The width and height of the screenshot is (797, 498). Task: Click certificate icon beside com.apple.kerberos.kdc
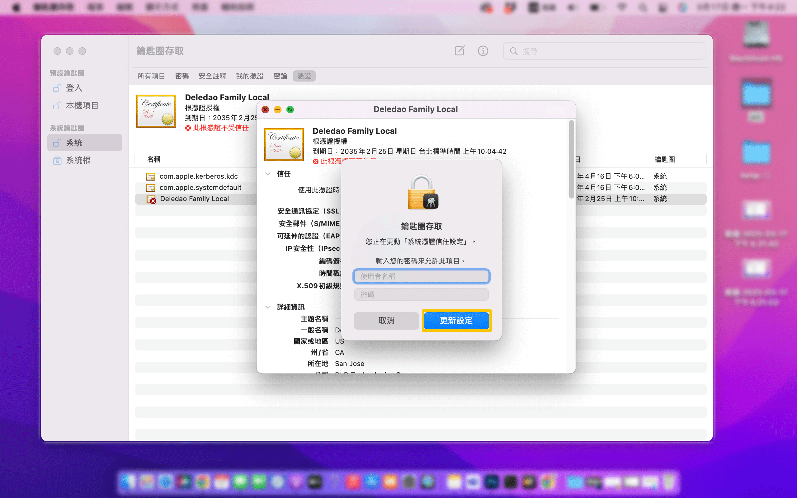click(150, 176)
